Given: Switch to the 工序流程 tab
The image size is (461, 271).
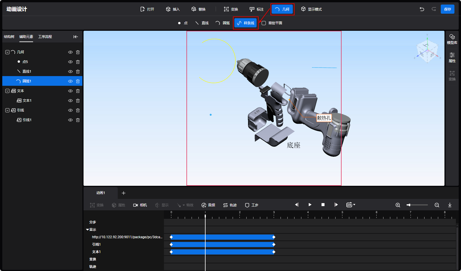Looking at the screenshot, I should [x=45, y=37].
